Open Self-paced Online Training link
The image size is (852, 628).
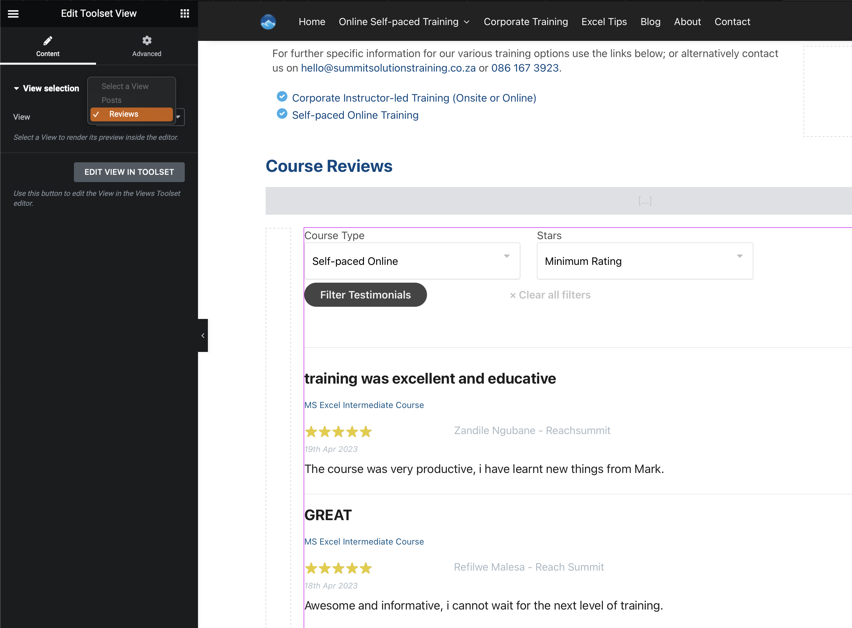[355, 115]
